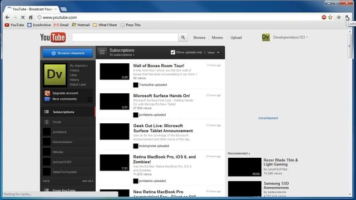This screenshot has height=200, width=356.
Task: Open the lockergnome uploader avatar
Action: point(136,146)
